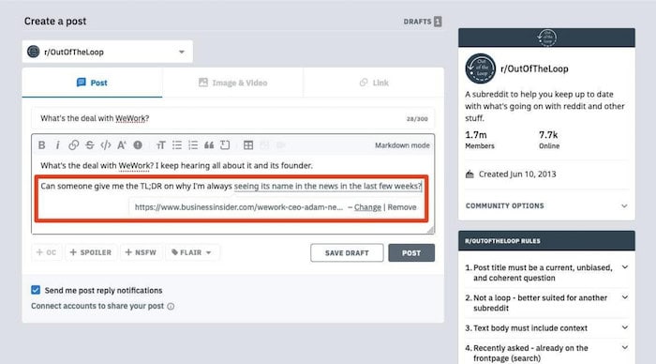The height and width of the screenshot is (364, 656).
Task: Submit with the Post button
Action: (x=411, y=253)
